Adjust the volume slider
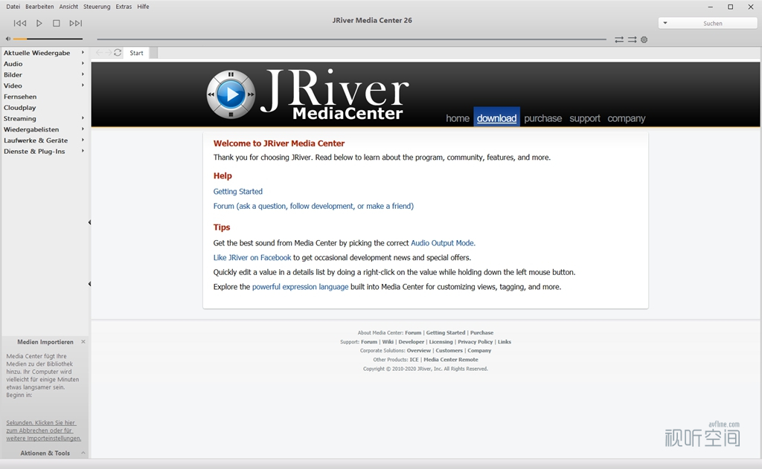The image size is (762, 469). coord(48,39)
